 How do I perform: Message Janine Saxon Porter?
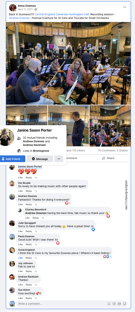pyautogui.click(x=40, y=159)
